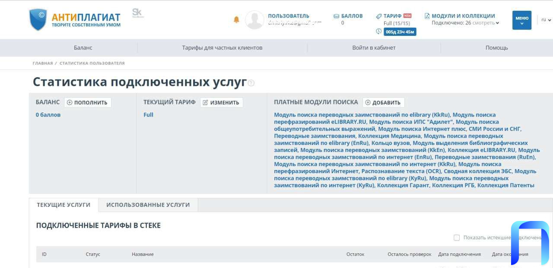The image size is (553, 268).
Task: Click the question mark help icon by heading
Action: pyautogui.click(x=251, y=83)
